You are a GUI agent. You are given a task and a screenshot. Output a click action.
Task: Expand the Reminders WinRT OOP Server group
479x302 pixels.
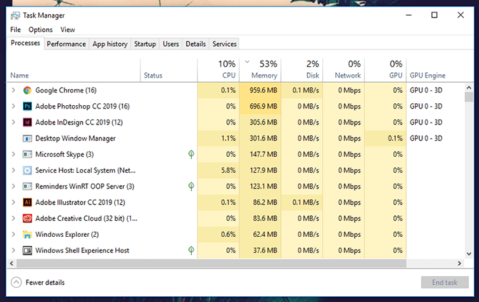click(x=14, y=186)
